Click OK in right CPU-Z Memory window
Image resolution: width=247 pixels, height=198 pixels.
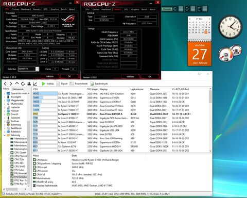point(150,76)
